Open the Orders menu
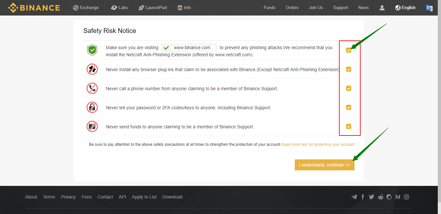 point(292,8)
